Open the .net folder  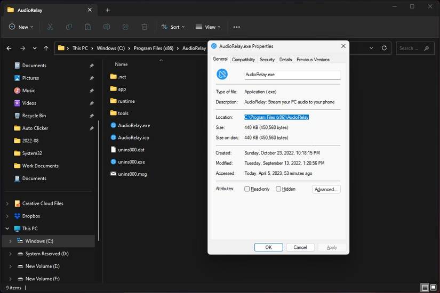(x=118, y=77)
